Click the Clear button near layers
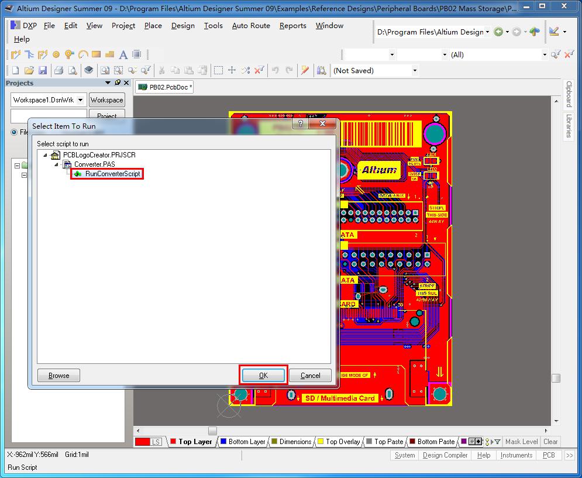 [x=550, y=442]
